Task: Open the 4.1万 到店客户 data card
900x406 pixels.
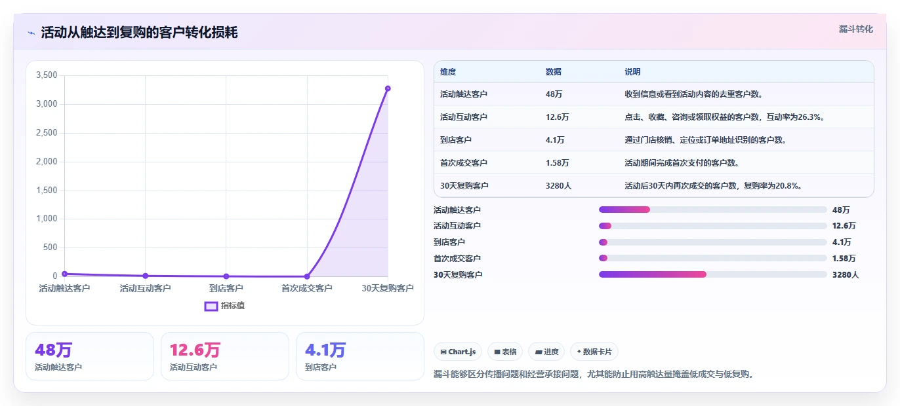Action: tap(360, 356)
